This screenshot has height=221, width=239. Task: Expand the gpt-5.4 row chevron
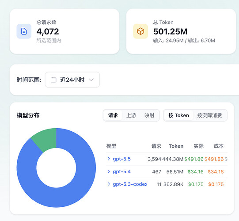pos(109,171)
